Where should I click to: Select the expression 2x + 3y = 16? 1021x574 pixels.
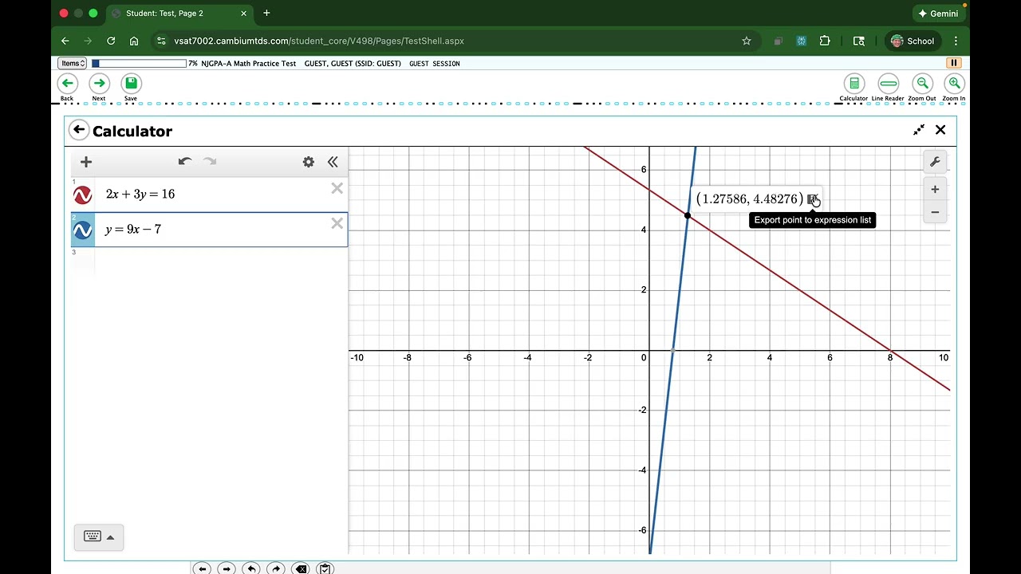(140, 194)
